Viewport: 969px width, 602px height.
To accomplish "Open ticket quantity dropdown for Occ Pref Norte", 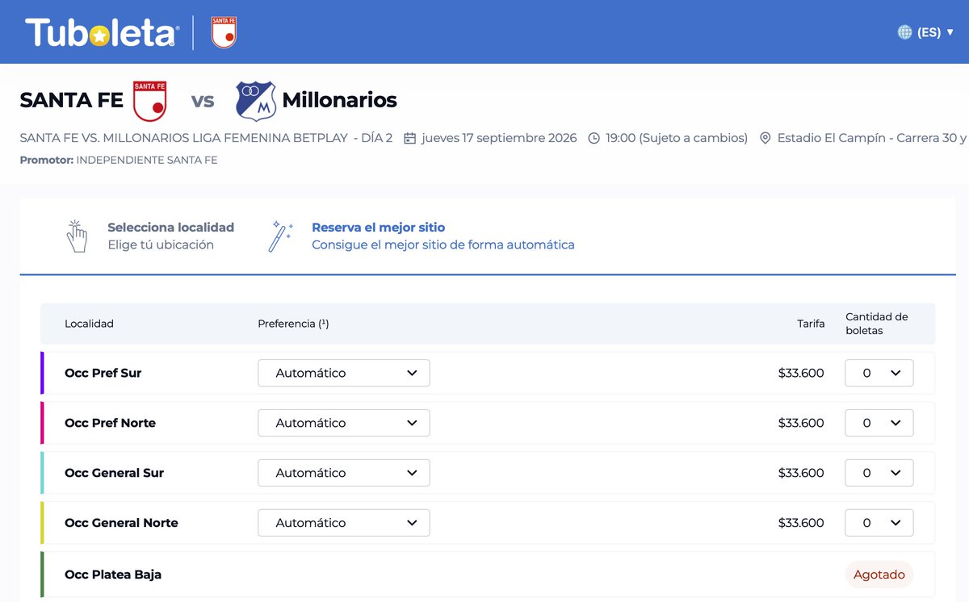I will 879,423.
